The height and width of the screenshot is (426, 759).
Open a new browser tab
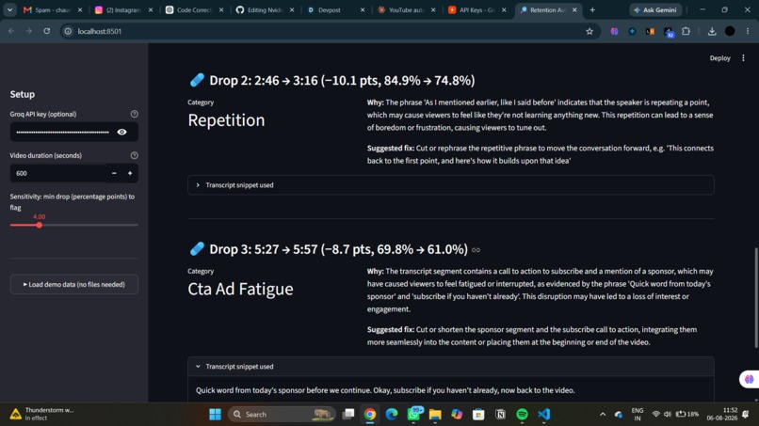592,9
